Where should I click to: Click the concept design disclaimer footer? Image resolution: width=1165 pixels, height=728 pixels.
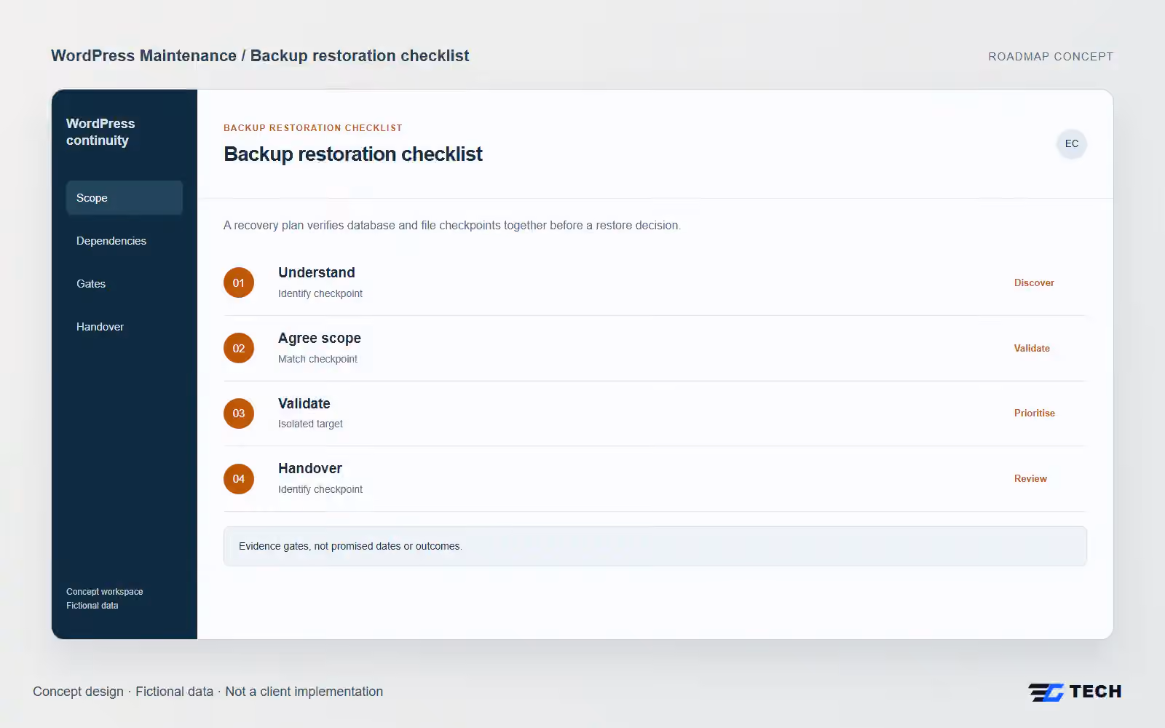coord(208,692)
